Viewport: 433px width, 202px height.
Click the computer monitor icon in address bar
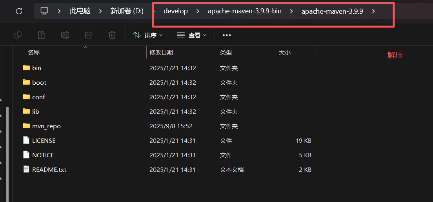(x=44, y=11)
